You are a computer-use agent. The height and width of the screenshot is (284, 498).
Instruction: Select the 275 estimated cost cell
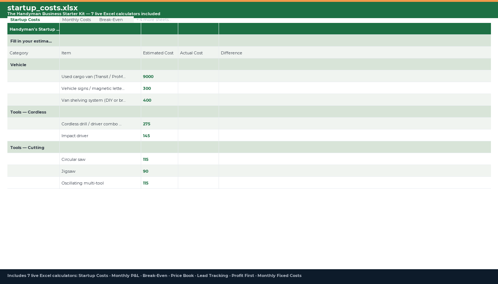(x=159, y=124)
